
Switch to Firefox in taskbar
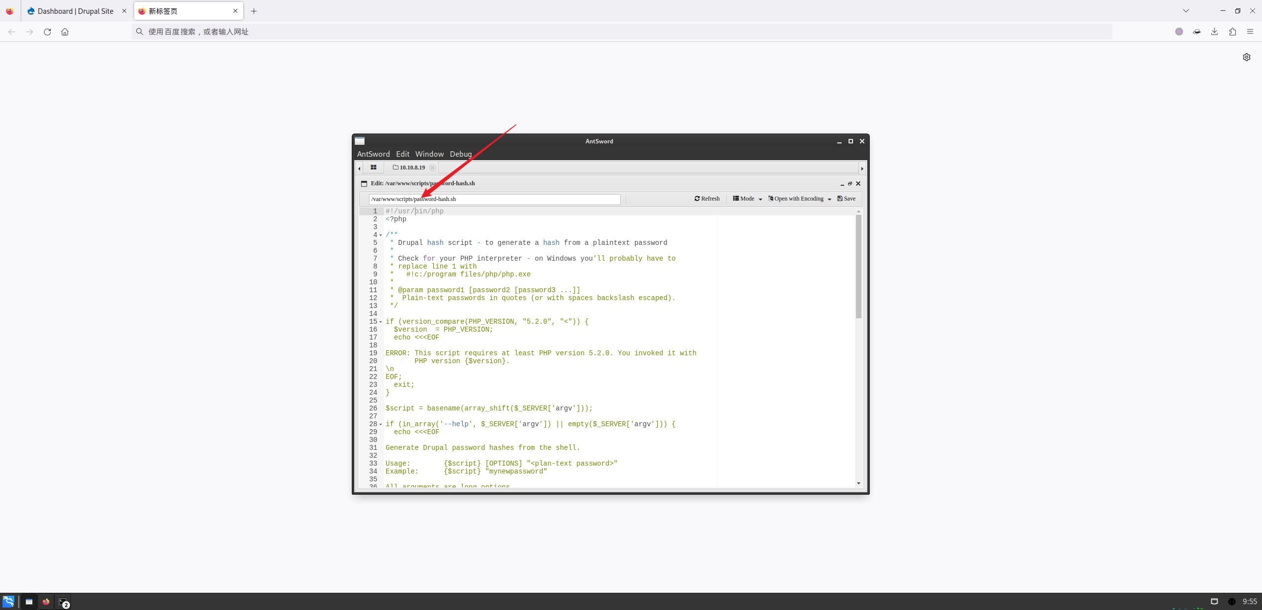46,602
